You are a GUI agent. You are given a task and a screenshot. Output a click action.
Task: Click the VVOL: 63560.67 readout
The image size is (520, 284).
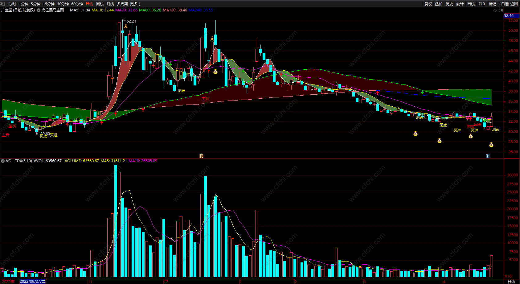pos(47,161)
